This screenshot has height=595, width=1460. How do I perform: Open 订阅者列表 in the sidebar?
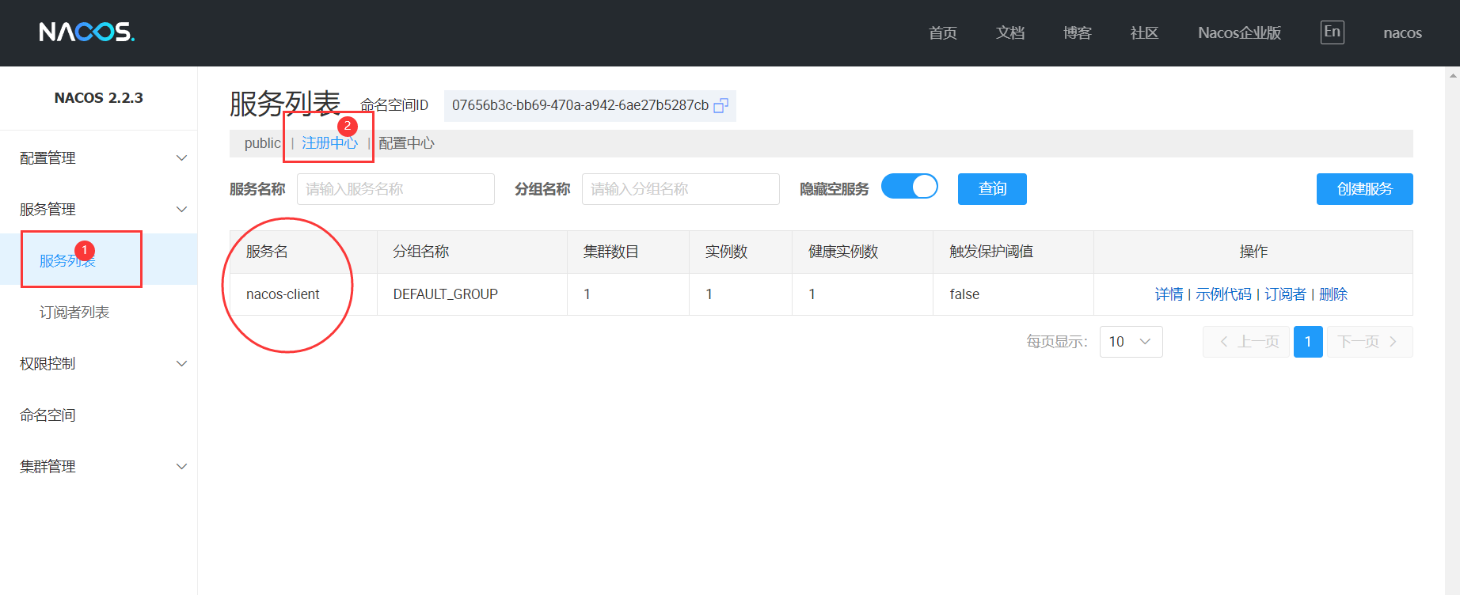coord(74,313)
